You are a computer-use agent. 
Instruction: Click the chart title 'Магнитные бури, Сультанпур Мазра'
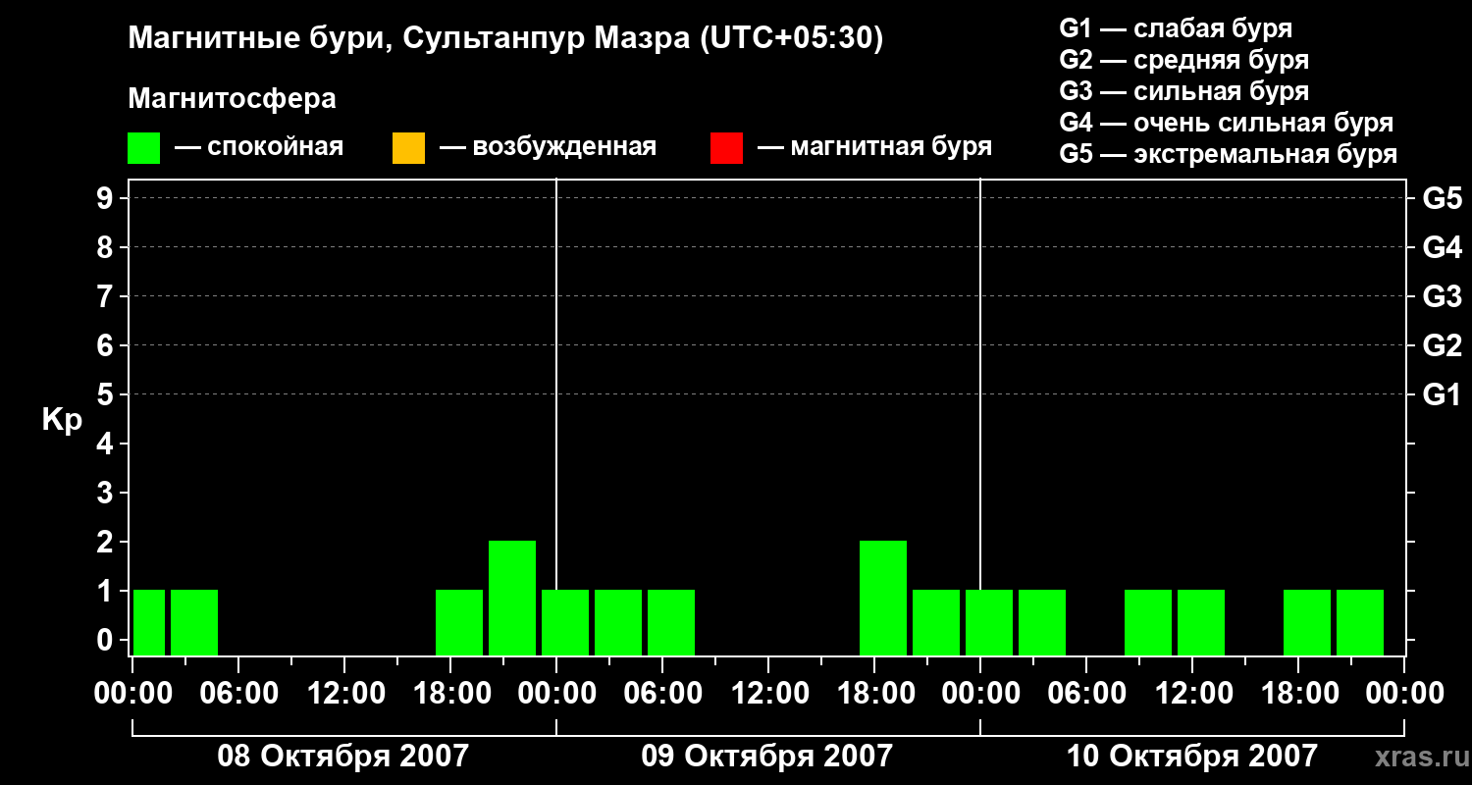[x=407, y=39]
